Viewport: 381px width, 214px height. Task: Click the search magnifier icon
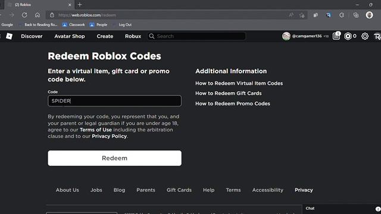point(152,36)
